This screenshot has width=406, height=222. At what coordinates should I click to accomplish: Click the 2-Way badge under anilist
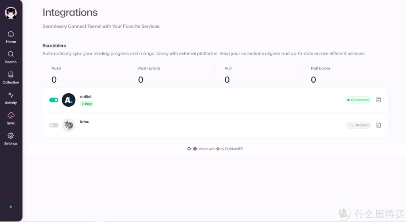(x=87, y=104)
